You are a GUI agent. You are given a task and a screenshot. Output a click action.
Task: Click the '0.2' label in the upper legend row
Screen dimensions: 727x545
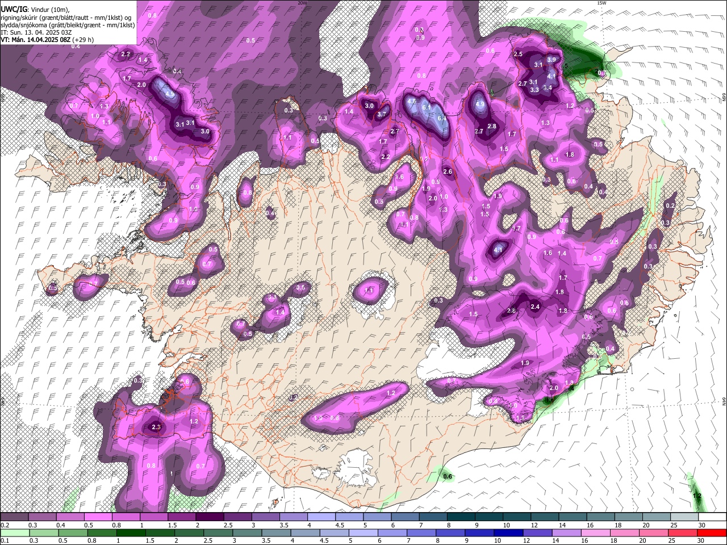point(5,525)
